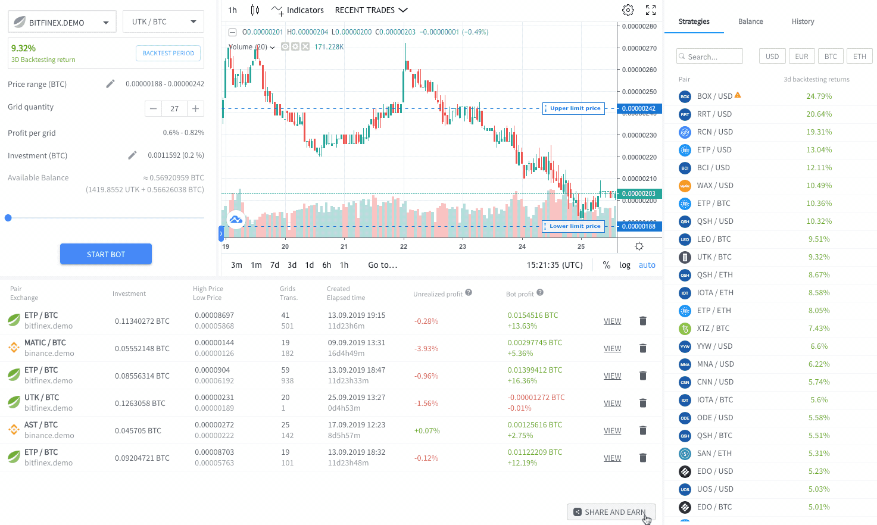This screenshot has height=525, width=877.
Task: Open the chart axis settings icon
Action: click(639, 246)
